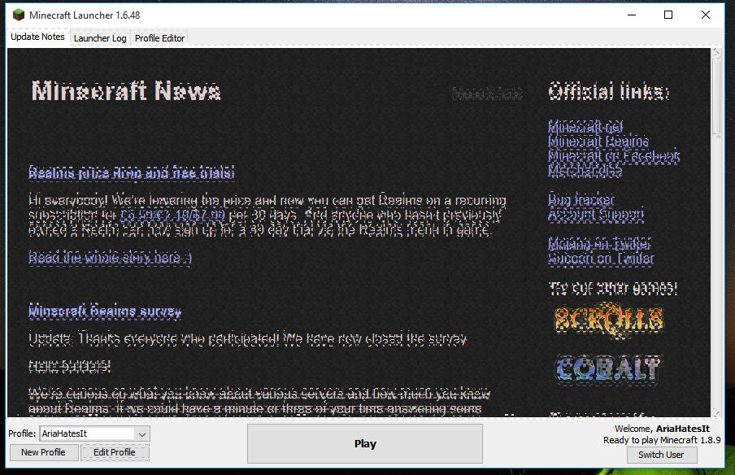Open Support on Twitter link
Viewport: 735px width, 475px height.
(601, 259)
